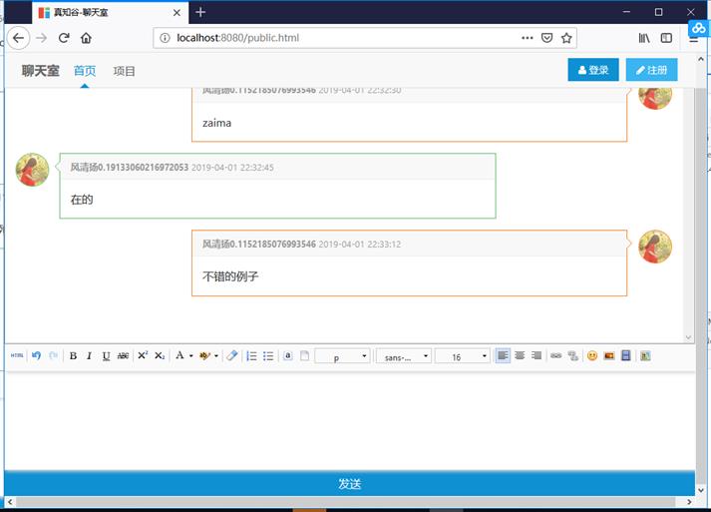
Task: Toggle bold formatting in editor toolbar
Action: (x=73, y=355)
